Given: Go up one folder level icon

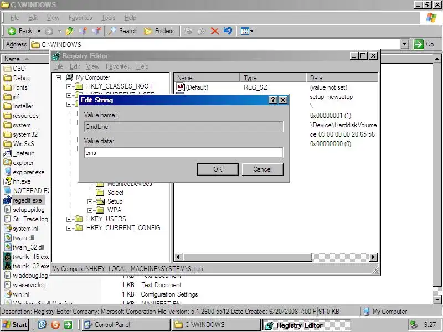Looking at the screenshot, I should pos(70,31).
